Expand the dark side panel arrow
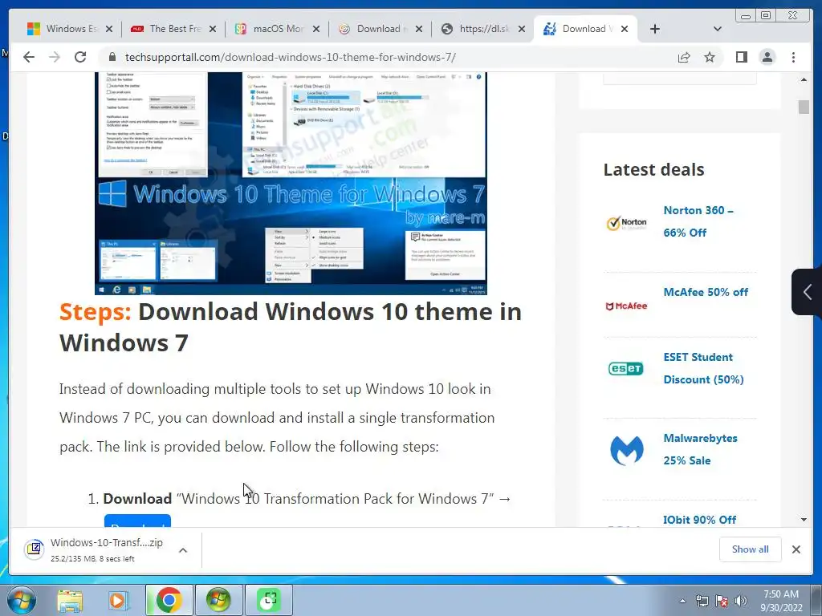Screen dimensions: 822x616 [x=806, y=292]
